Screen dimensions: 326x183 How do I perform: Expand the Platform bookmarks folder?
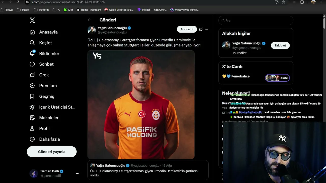click(41, 10)
